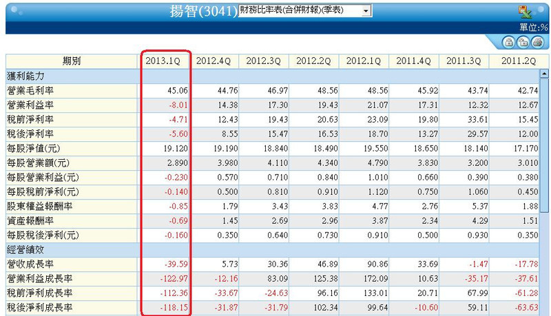Click the -8.01 operating margin value
This screenshot has width=551, height=316.
click(178, 105)
